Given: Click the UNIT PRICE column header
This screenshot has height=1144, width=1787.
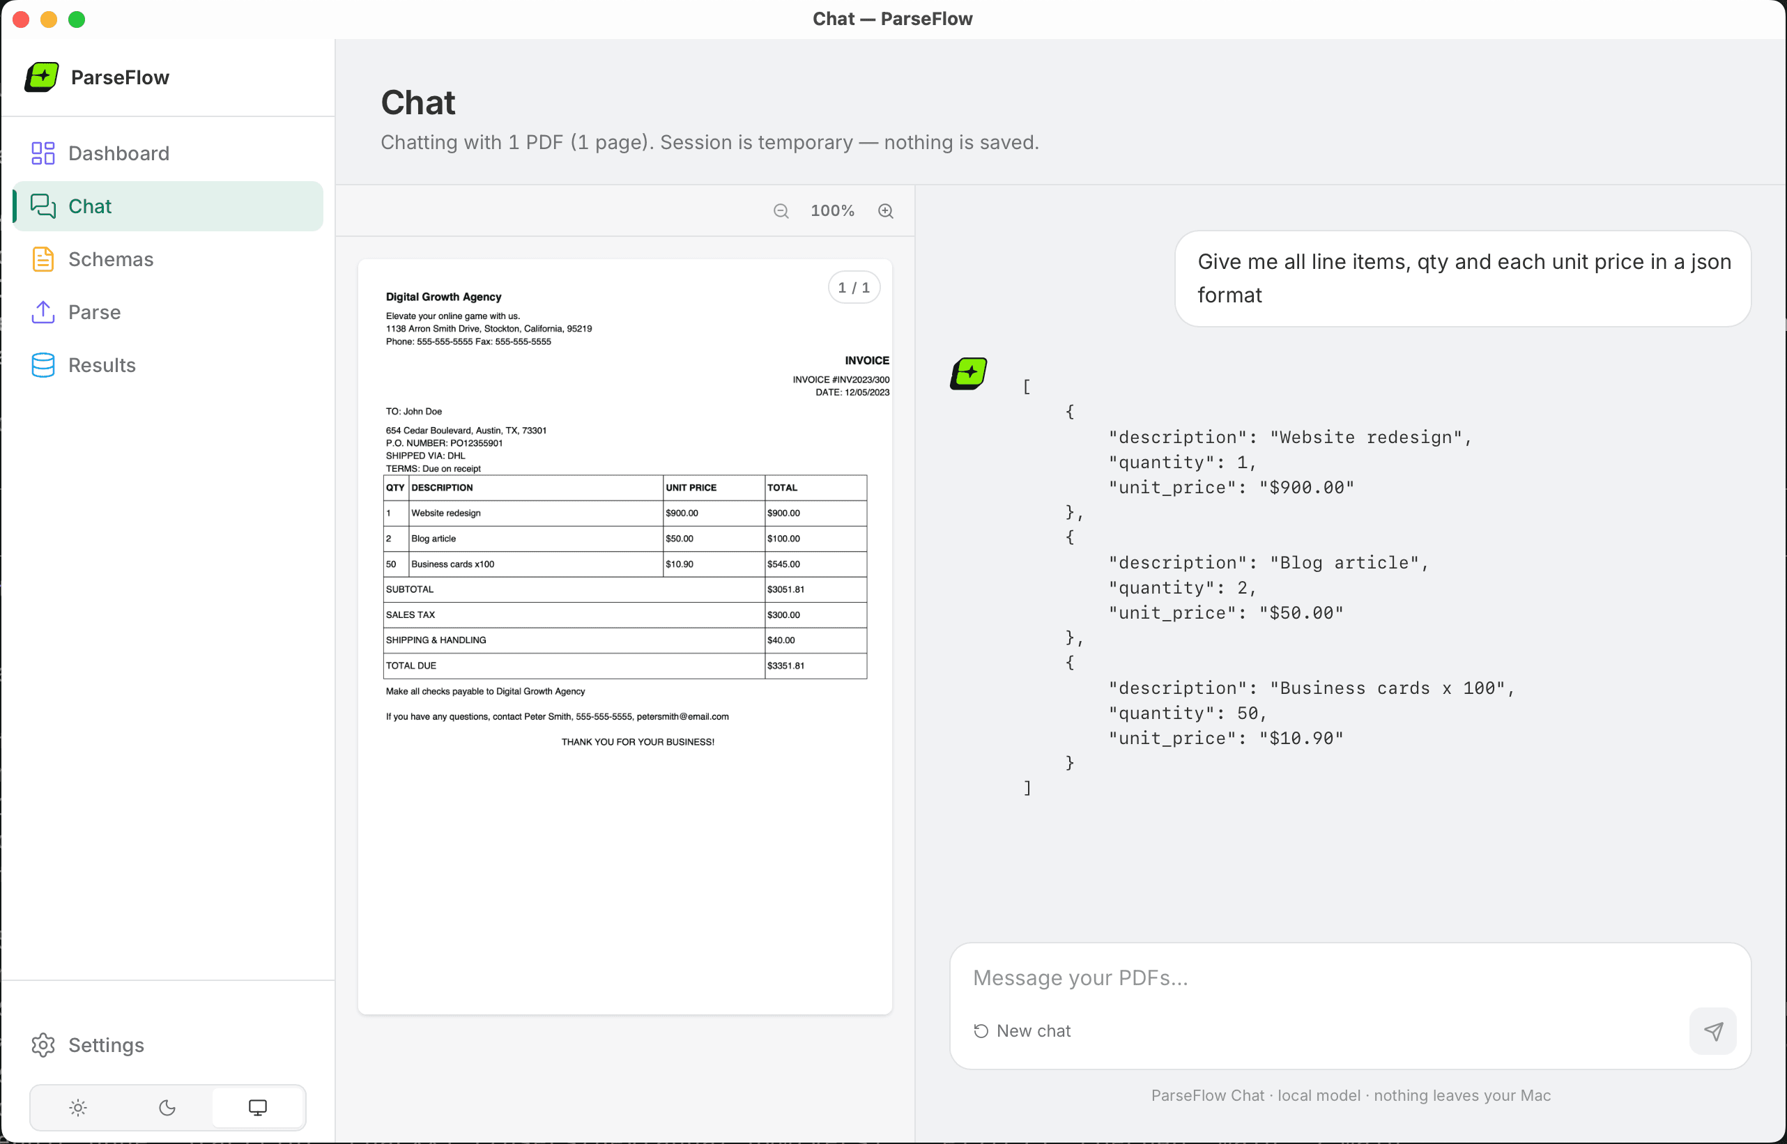Looking at the screenshot, I should coord(691,488).
